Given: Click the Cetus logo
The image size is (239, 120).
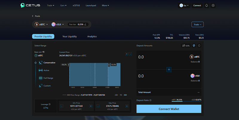Looking at the screenshot, I should (30, 5).
